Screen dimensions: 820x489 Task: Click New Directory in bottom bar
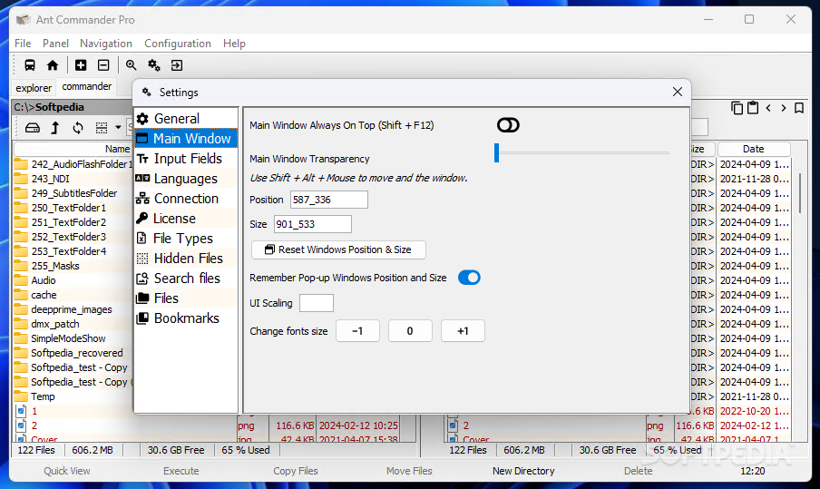[x=523, y=471]
